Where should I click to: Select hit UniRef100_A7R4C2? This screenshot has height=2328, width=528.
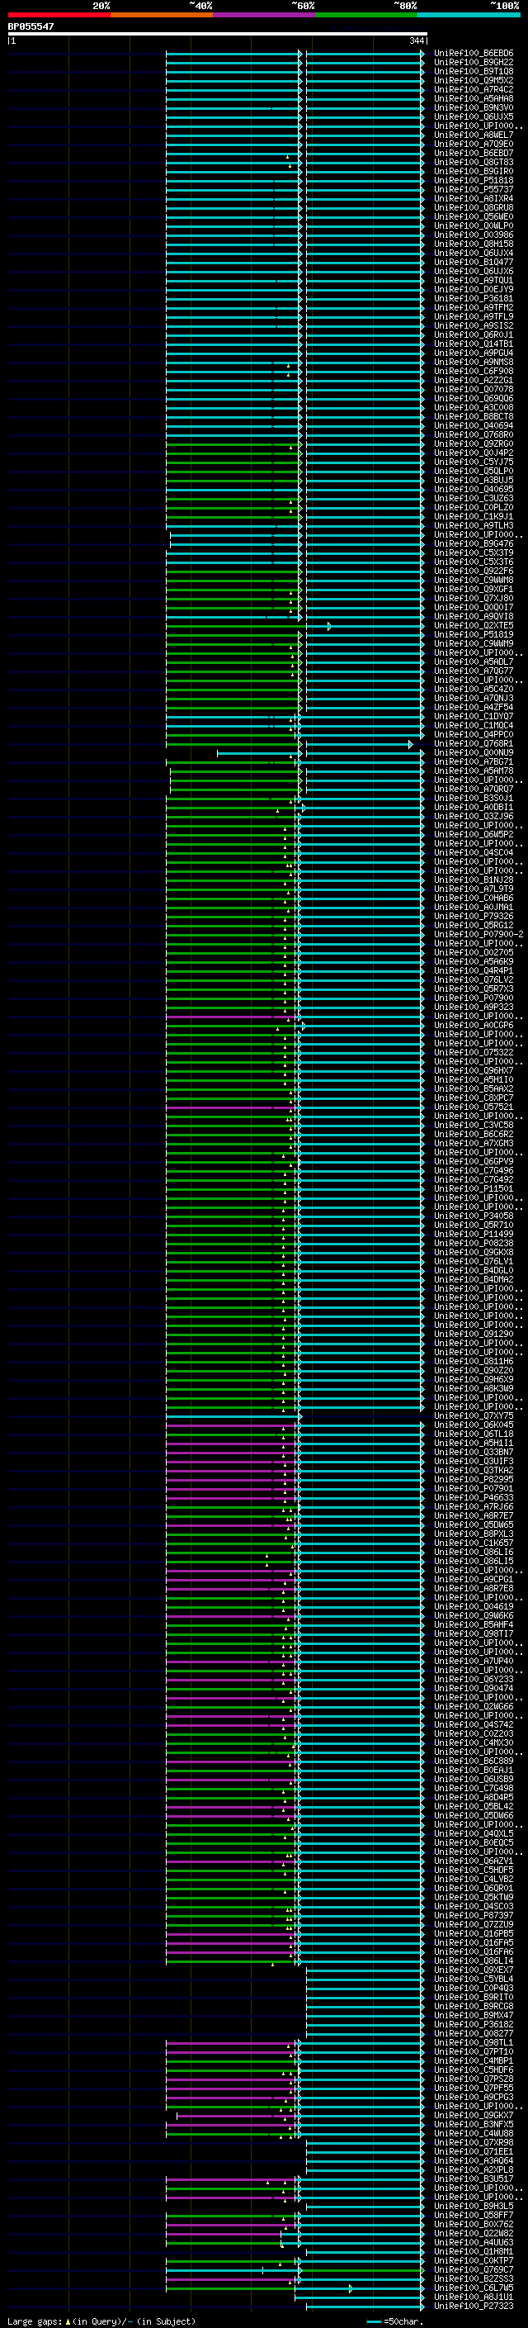click(474, 89)
